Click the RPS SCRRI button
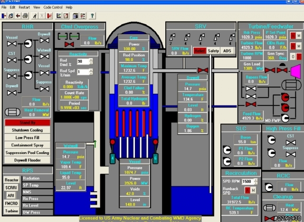The image size is (304, 222). [11, 188]
